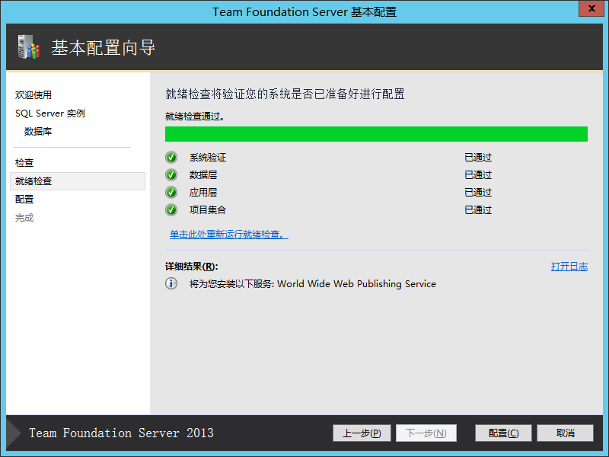This screenshot has width=609, height=457.
Task: Click the World Wide Web Publishing Service message
Action: point(313,283)
